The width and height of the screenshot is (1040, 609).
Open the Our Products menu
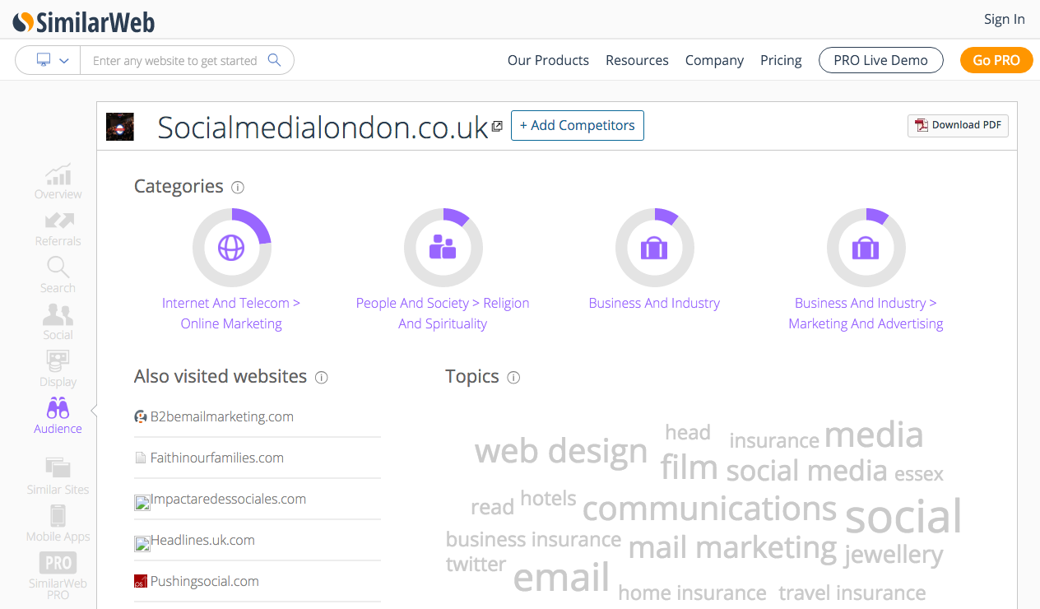[548, 60]
